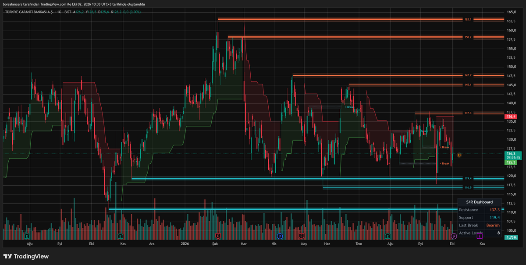The image size is (526, 265).
Task: Click the 147.7 resistance level label
Action: pyautogui.click(x=468, y=75)
